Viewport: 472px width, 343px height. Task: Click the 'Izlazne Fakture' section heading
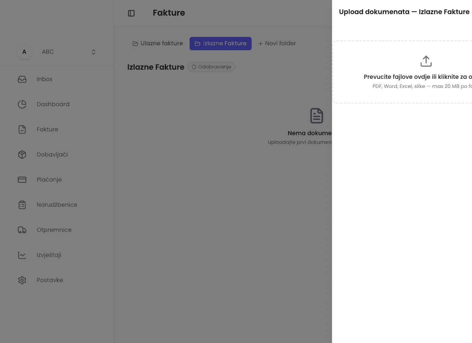156,67
